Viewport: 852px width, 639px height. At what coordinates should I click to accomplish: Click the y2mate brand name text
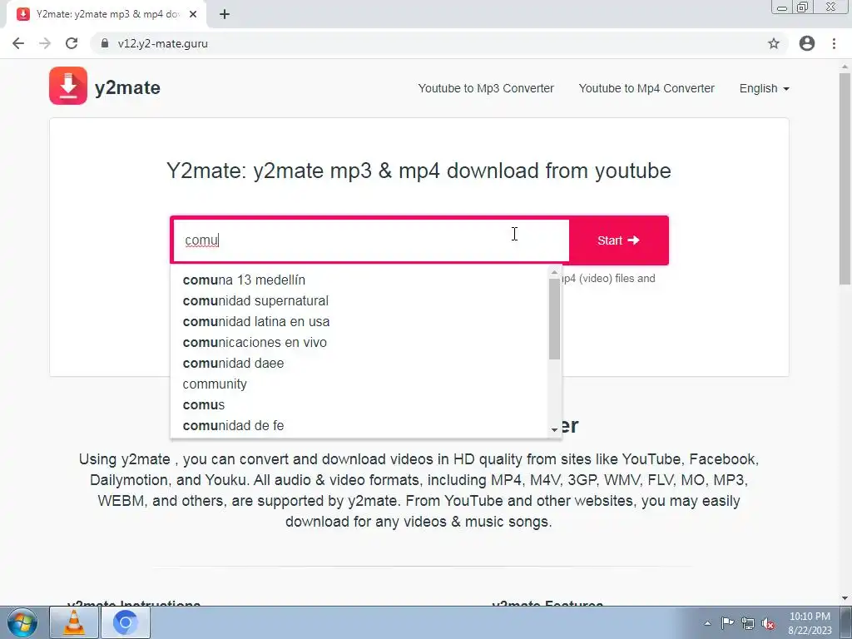(x=127, y=87)
